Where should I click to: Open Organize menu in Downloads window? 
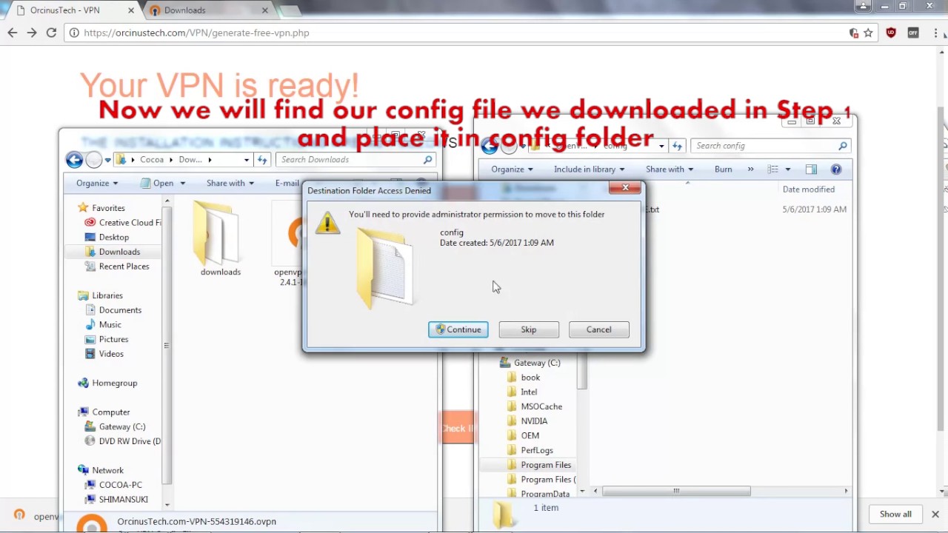[x=96, y=183]
